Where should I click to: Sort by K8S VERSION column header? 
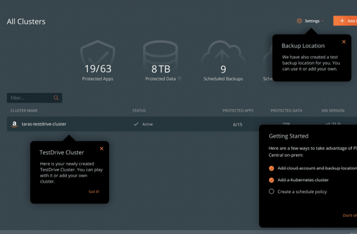click(x=333, y=110)
